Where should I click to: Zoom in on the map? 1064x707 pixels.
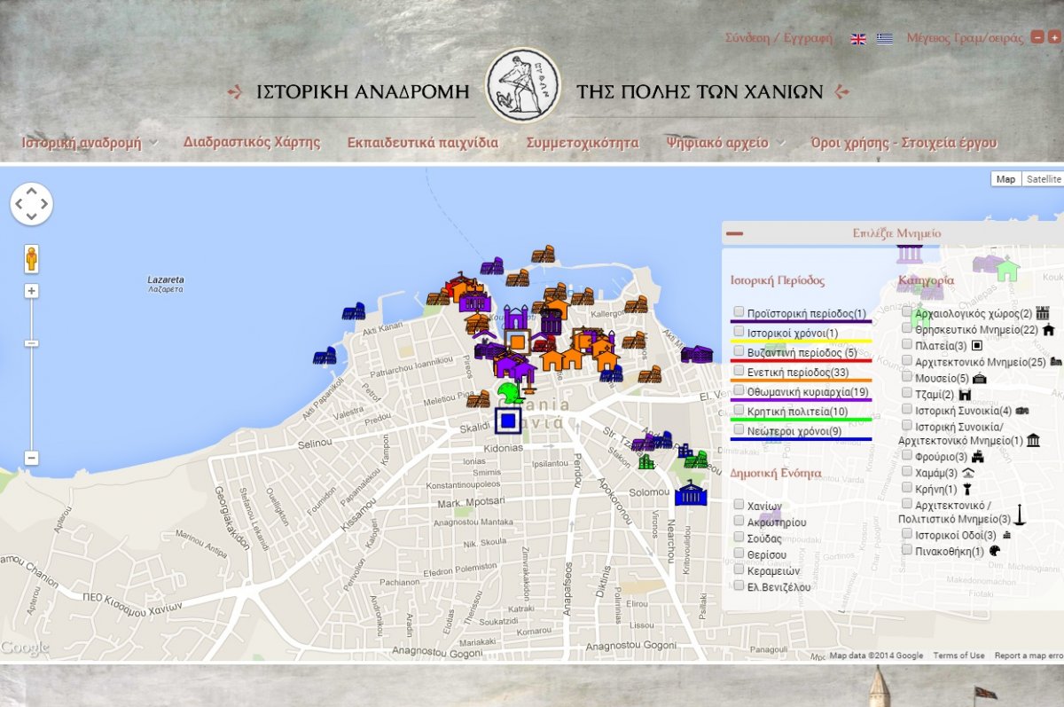[x=32, y=291]
